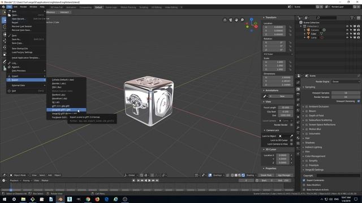Choose FBX (.fbx) export option

point(66,87)
